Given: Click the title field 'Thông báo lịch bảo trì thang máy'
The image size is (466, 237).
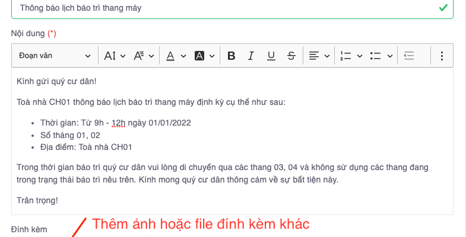Looking at the screenshot, I should [x=226, y=8].
